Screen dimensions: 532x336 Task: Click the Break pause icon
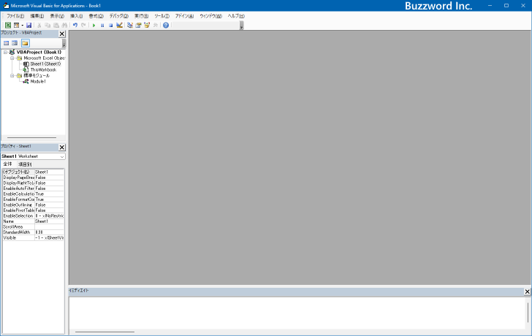[x=102, y=25]
